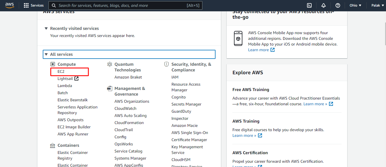Open Elastic Container Registry
The image size is (386, 167).
73,155
